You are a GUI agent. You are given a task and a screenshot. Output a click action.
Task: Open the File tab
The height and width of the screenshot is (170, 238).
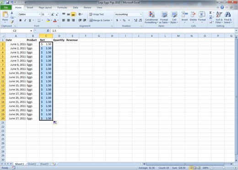[x=6, y=7]
